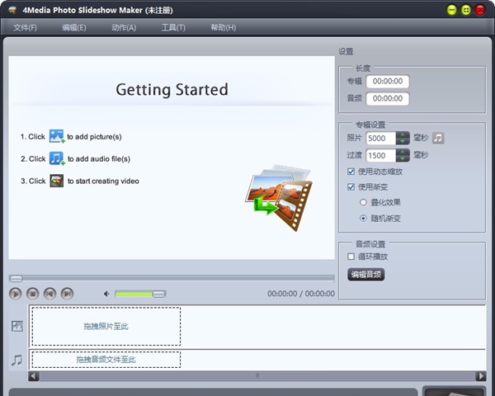Image resolution: width=495 pixels, height=396 pixels.
Task: Click the 音频 length time field
Action: point(388,98)
